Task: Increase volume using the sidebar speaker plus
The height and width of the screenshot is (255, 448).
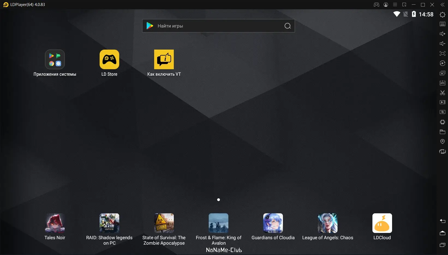Action: pos(443,34)
